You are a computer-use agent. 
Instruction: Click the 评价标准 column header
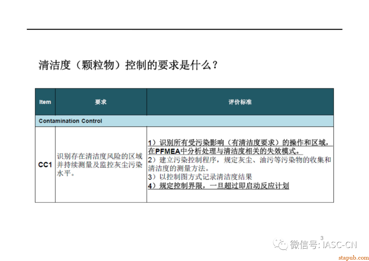click(240, 102)
